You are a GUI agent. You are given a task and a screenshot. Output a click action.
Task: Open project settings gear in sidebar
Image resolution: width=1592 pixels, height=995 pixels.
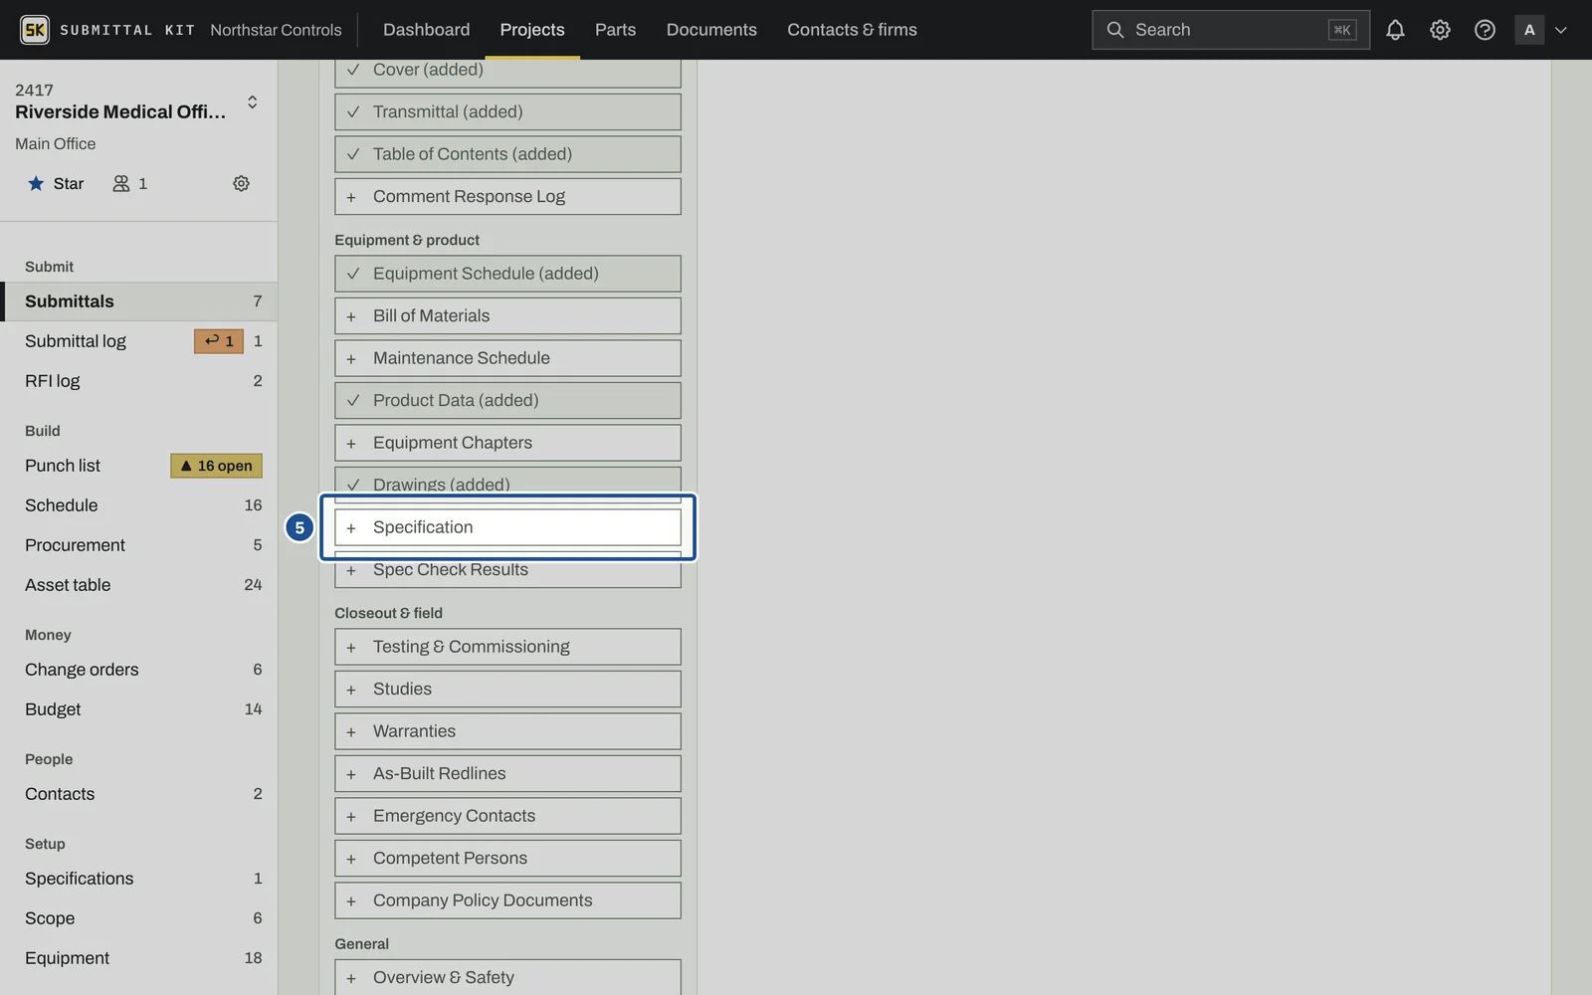[x=241, y=183]
